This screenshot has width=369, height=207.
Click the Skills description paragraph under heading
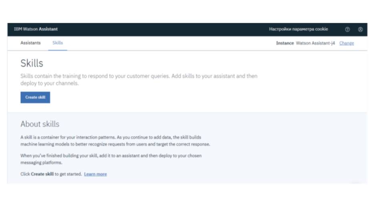coord(138,79)
